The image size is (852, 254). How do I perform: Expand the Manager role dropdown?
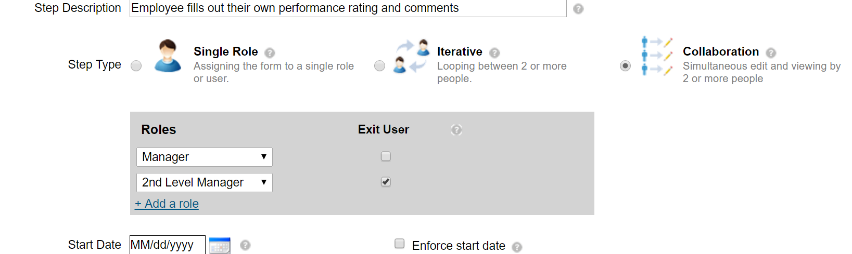point(205,157)
